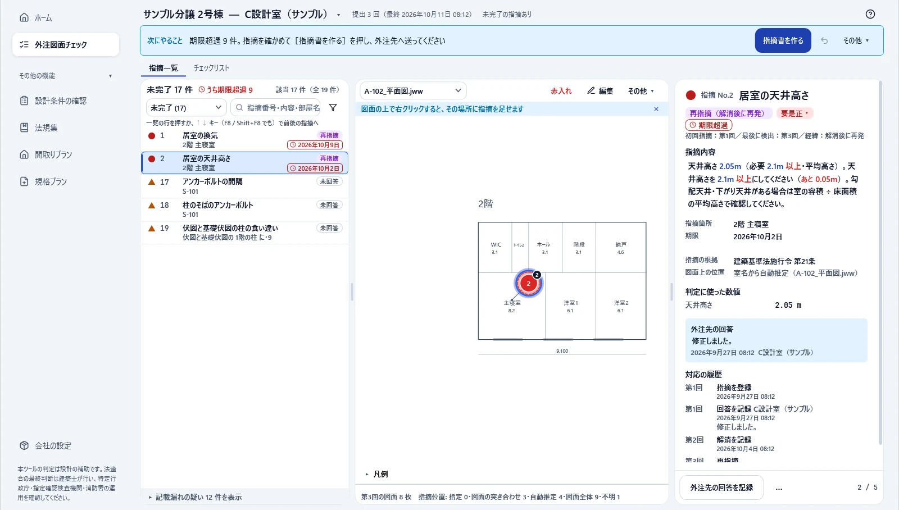Image resolution: width=899 pixels, height=510 pixels.
Task: Select row 1 居室の換気
Action: pos(244,140)
